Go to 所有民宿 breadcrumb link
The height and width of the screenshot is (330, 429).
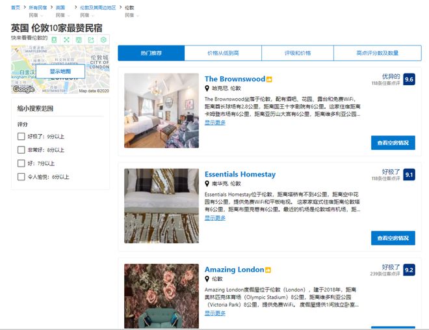pyautogui.click(x=38, y=8)
